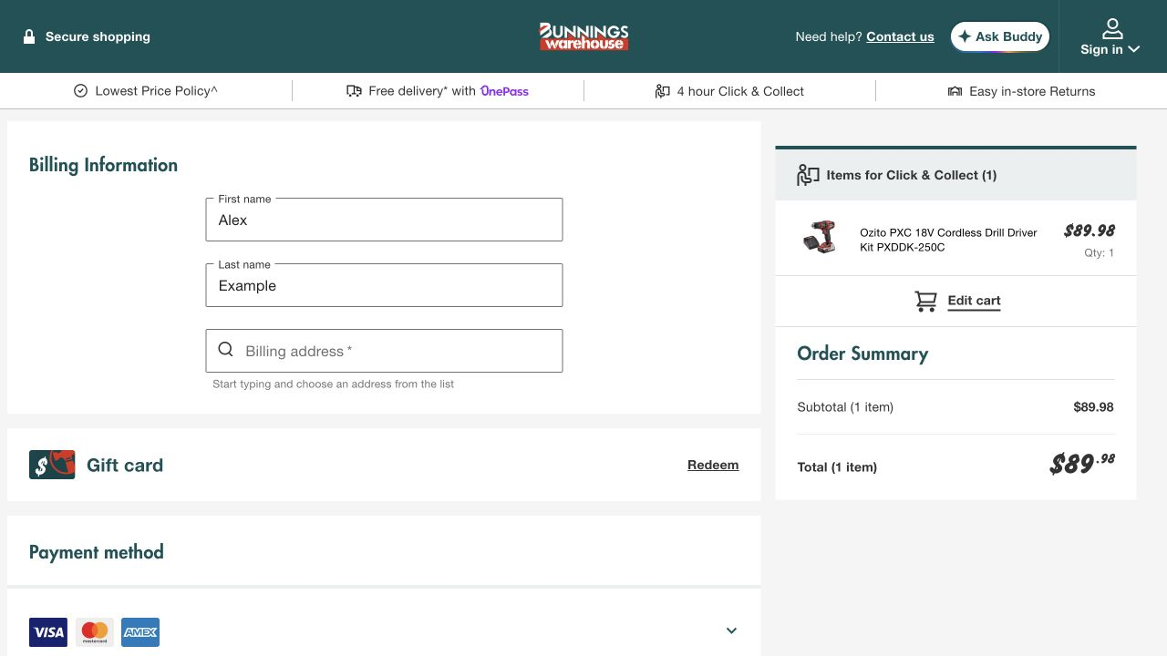1167x656 pixels.
Task: Click the billing address magnifier icon
Action: [226, 350]
